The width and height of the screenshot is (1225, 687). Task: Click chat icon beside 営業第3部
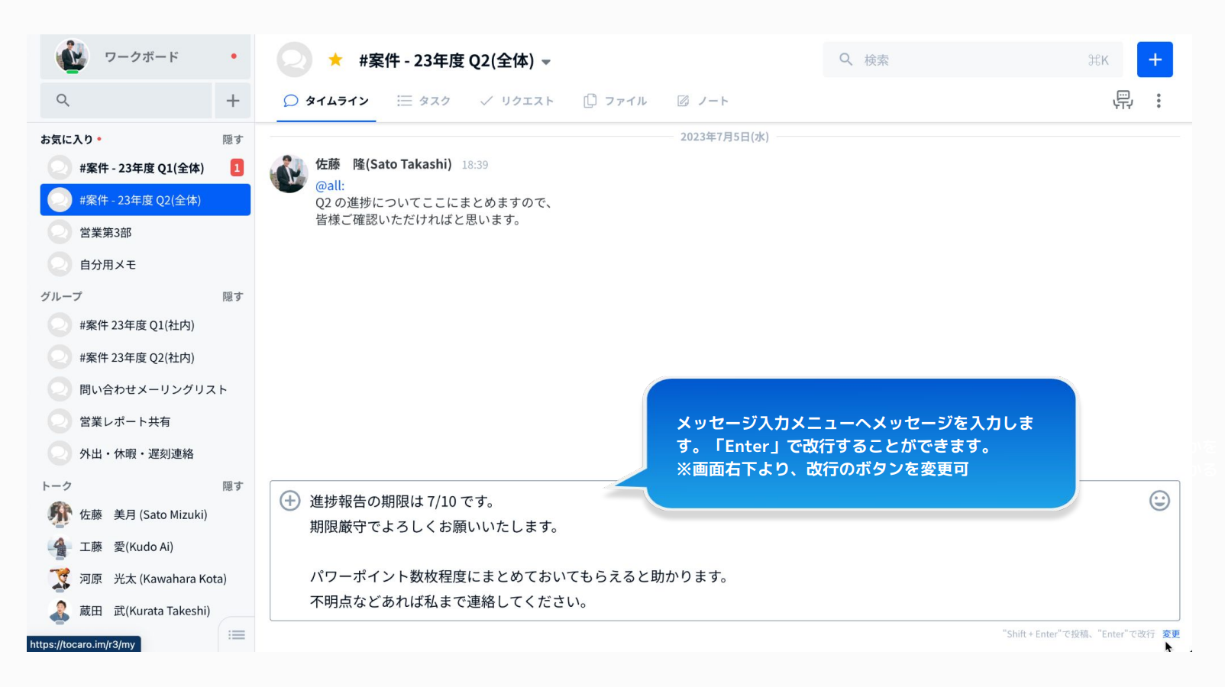60,232
